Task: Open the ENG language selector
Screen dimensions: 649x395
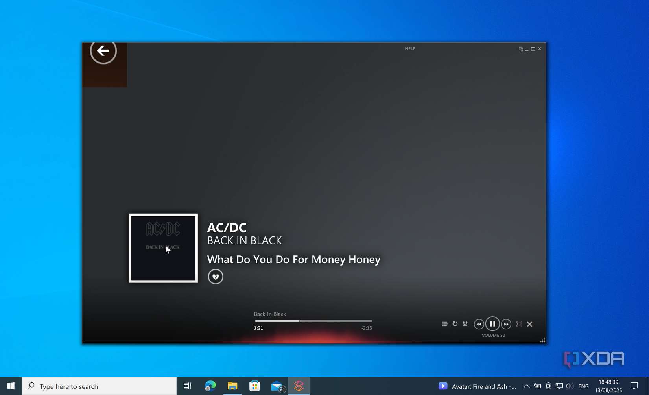Action: point(583,386)
